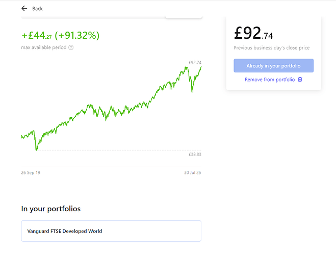Click the In your portfolios heading
Viewport: 336px width, 255px height.
[x=50, y=209]
